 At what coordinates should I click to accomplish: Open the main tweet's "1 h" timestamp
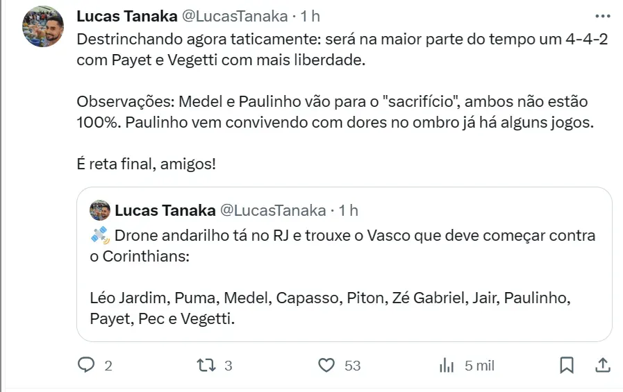(310, 16)
